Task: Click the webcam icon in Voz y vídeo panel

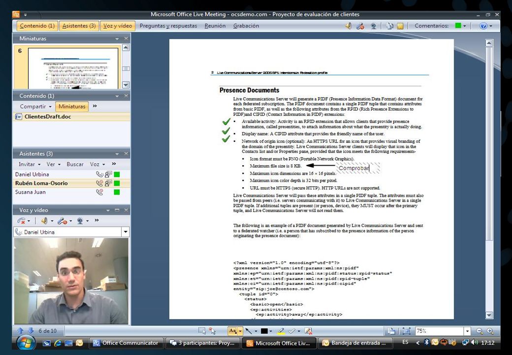Action: [x=80, y=221]
